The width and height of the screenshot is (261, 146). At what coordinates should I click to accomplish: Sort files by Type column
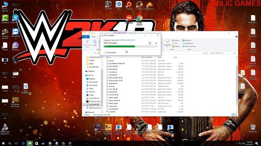[x=159, y=57]
